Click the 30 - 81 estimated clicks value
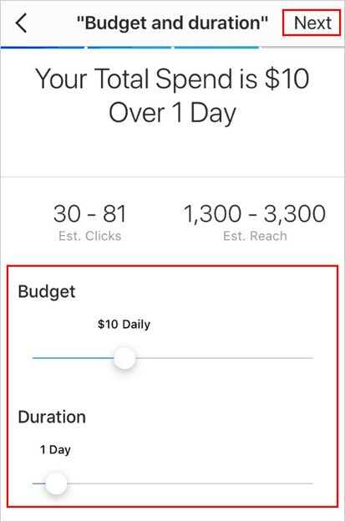This screenshot has height=522, width=345. tap(89, 213)
